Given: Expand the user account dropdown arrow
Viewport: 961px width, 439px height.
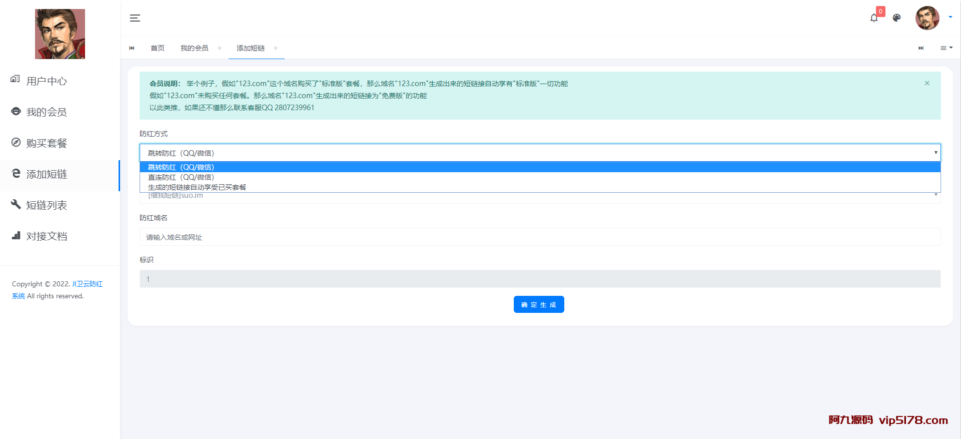Looking at the screenshot, I should click(x=950, y=17).
